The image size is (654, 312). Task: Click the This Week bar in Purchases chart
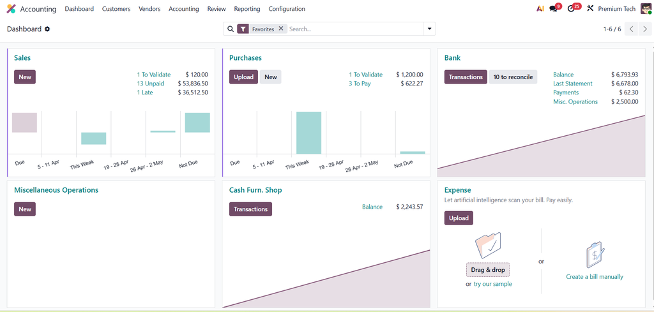(308, 133)
